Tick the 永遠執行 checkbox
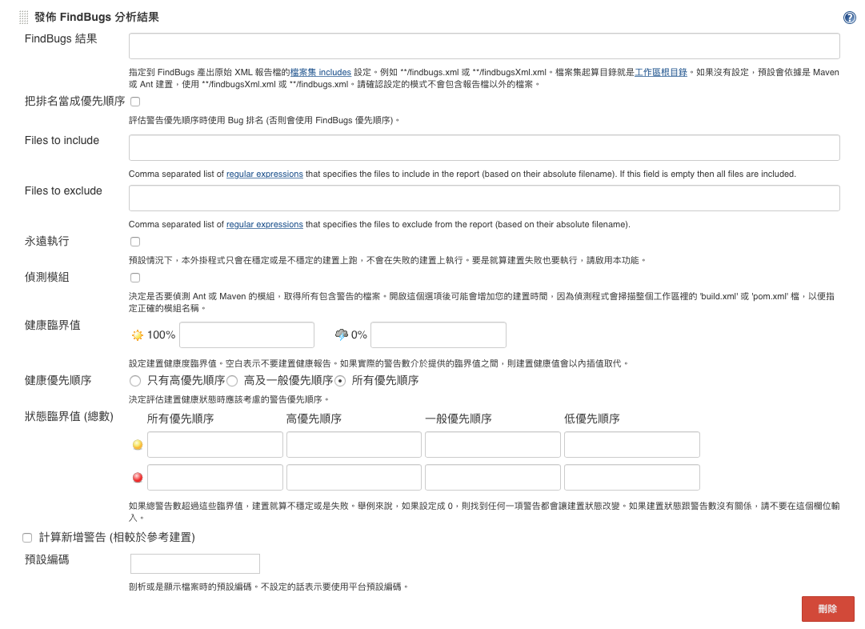This screenshot has height=629, width=865. tap(135, 242)
